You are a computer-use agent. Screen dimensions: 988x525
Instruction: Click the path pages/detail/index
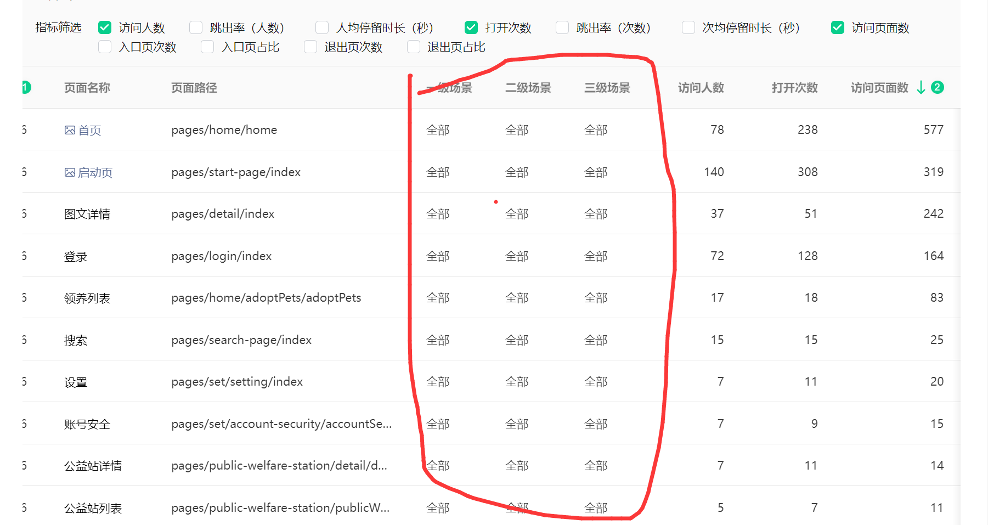pyautogui.click(x=223, y=214)
